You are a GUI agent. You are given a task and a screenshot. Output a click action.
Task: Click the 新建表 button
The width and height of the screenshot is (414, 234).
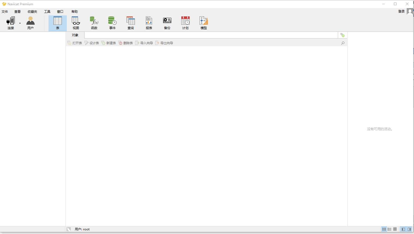[109, 43]
